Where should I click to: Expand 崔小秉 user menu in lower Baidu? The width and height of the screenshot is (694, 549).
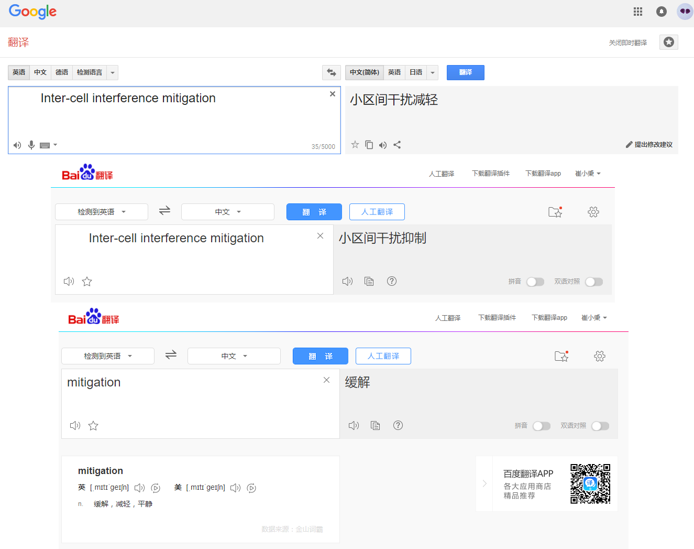point(594,318)
